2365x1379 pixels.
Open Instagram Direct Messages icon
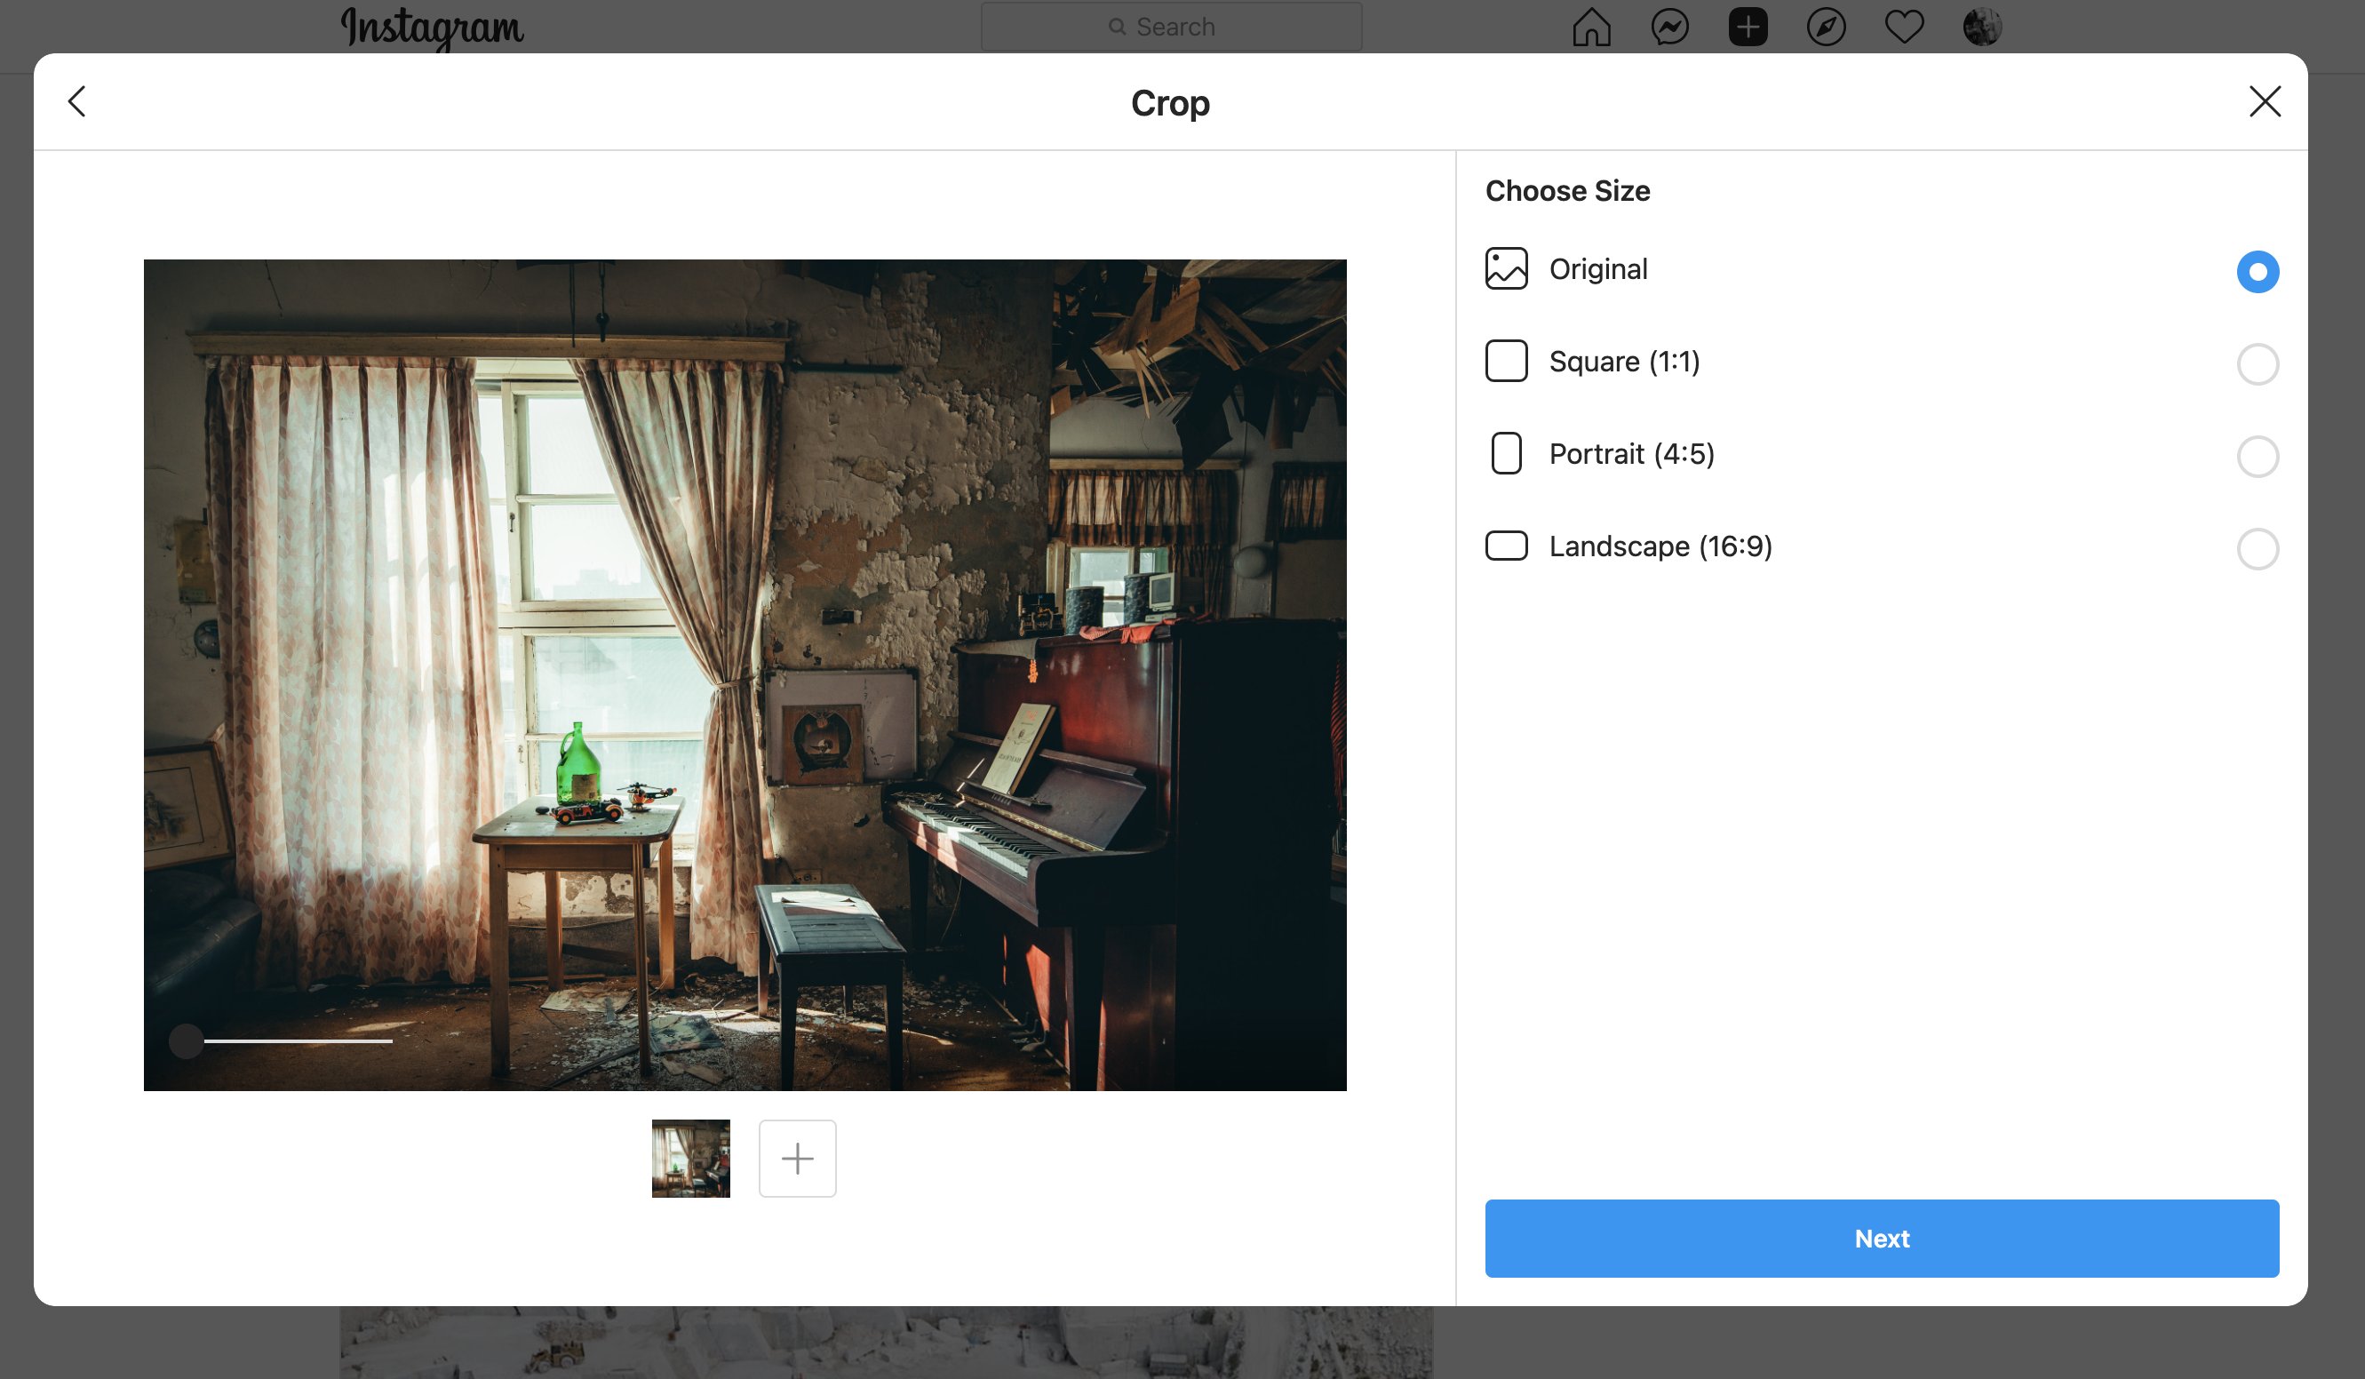[1669, 27]
